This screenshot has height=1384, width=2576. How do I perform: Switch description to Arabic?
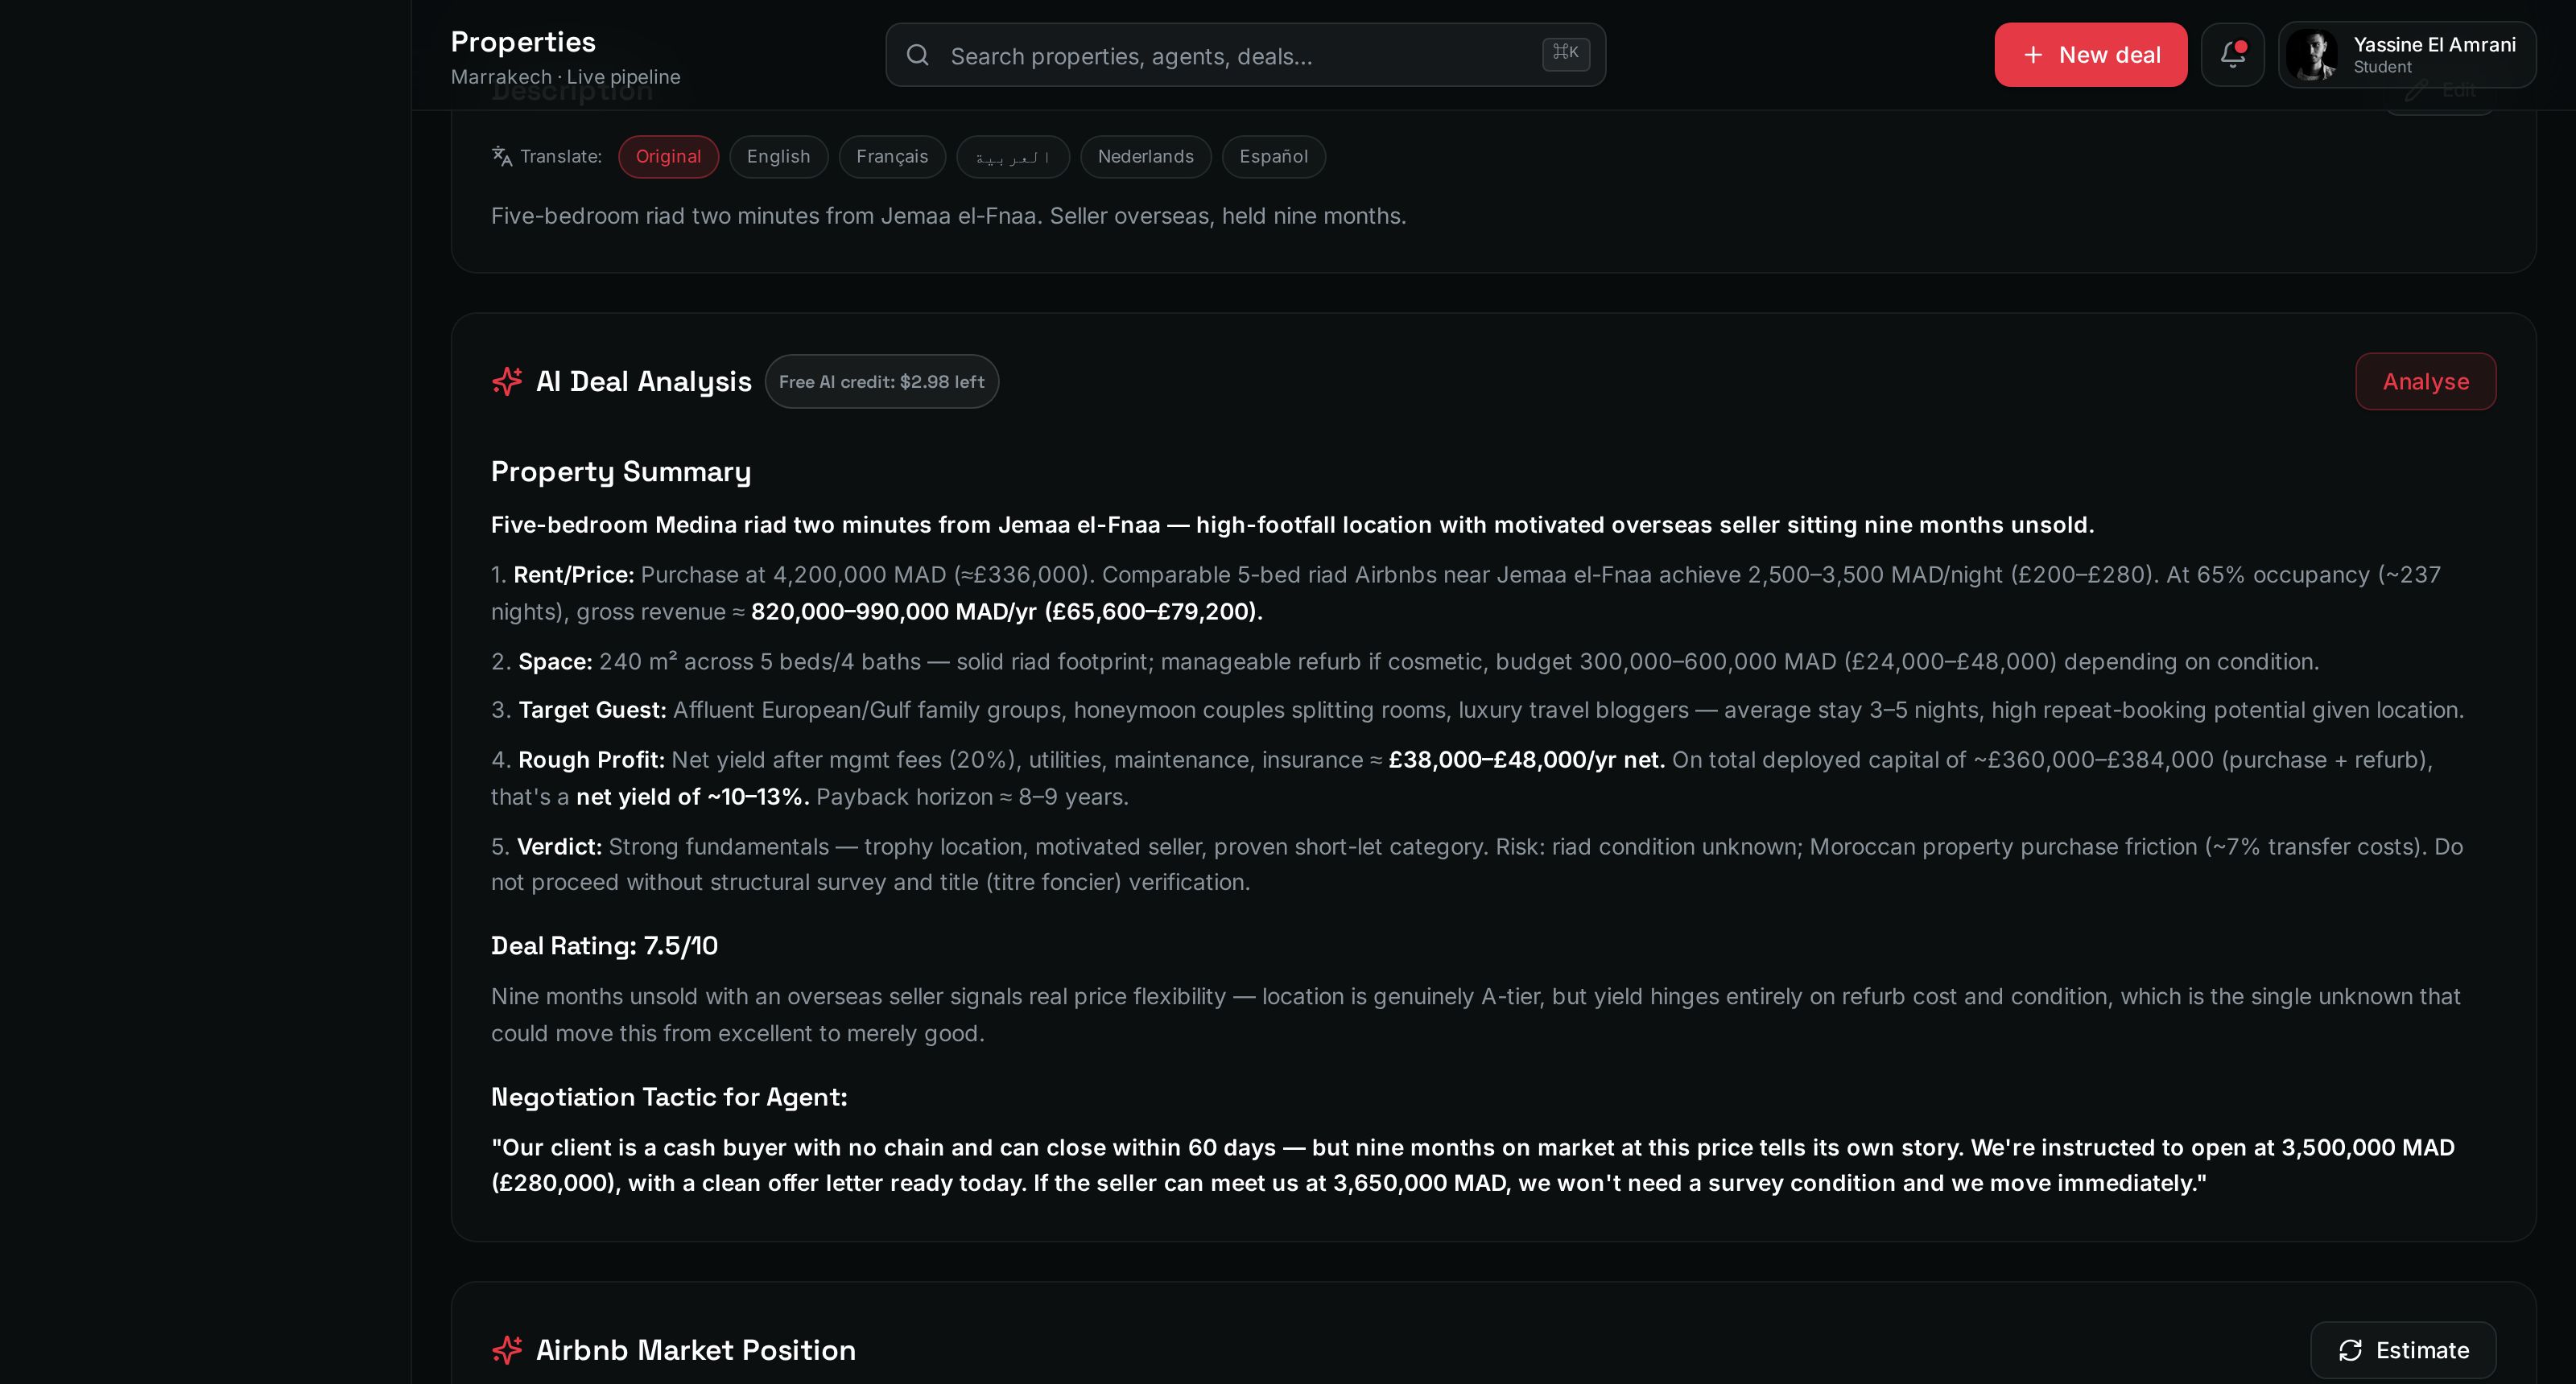point(1013,157)
